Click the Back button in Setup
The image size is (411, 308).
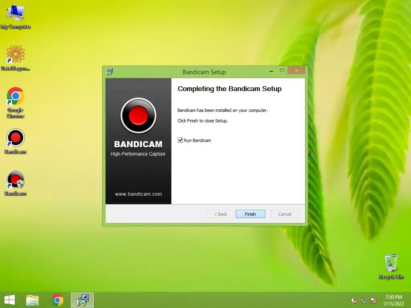coord(220,214)
